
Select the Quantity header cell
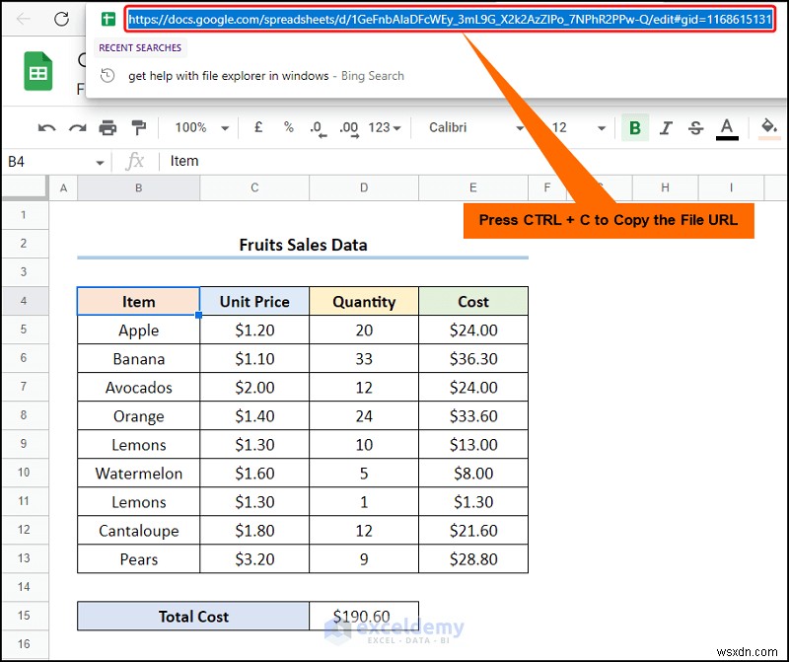(x=364, y=302)
